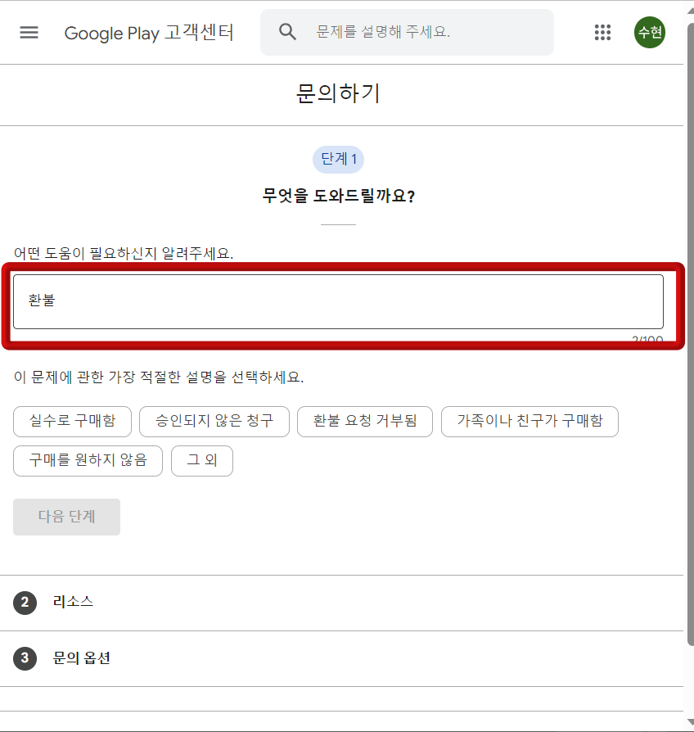Open the Google apps grid

point(603,33)
